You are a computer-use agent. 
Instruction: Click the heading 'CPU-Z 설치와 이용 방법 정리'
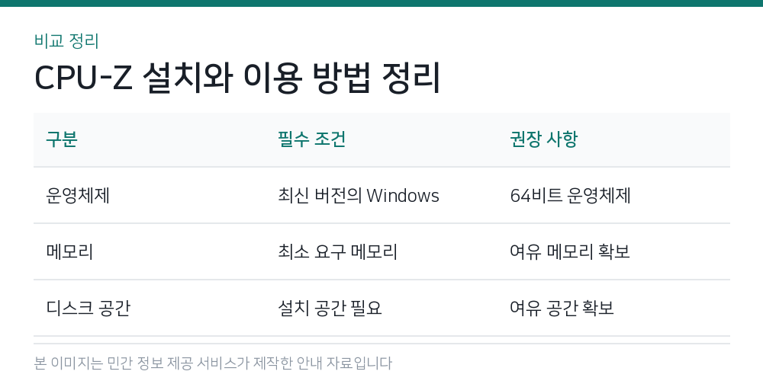coord(237,78)
